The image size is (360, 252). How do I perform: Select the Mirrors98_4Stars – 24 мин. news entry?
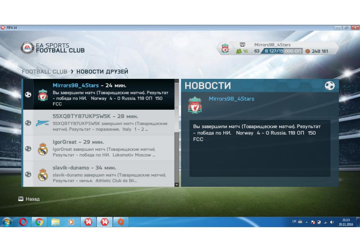coord(99,94)
